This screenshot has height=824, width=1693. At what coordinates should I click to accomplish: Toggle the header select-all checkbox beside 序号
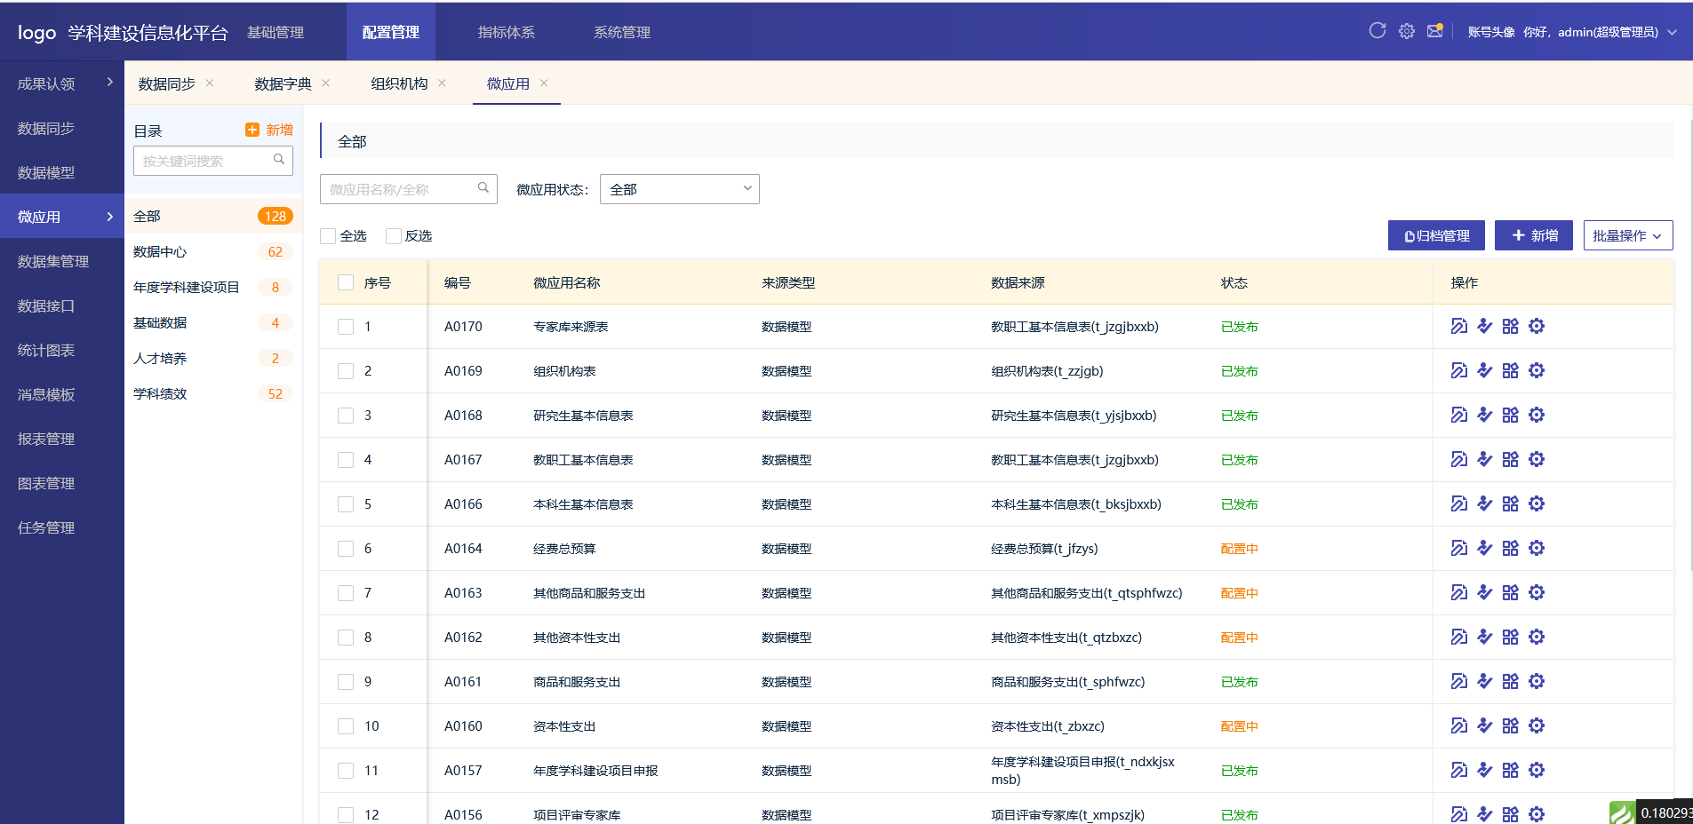pyautogui.click(x=346, y=282)
